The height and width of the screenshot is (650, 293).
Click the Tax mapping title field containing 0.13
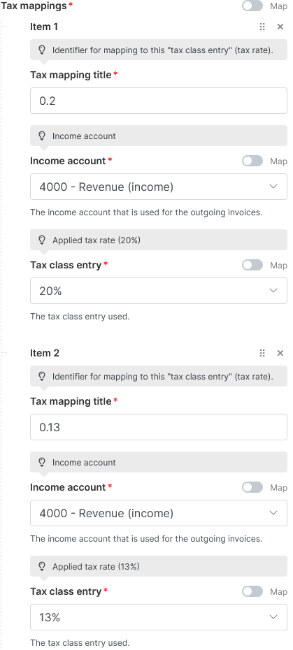159,426
